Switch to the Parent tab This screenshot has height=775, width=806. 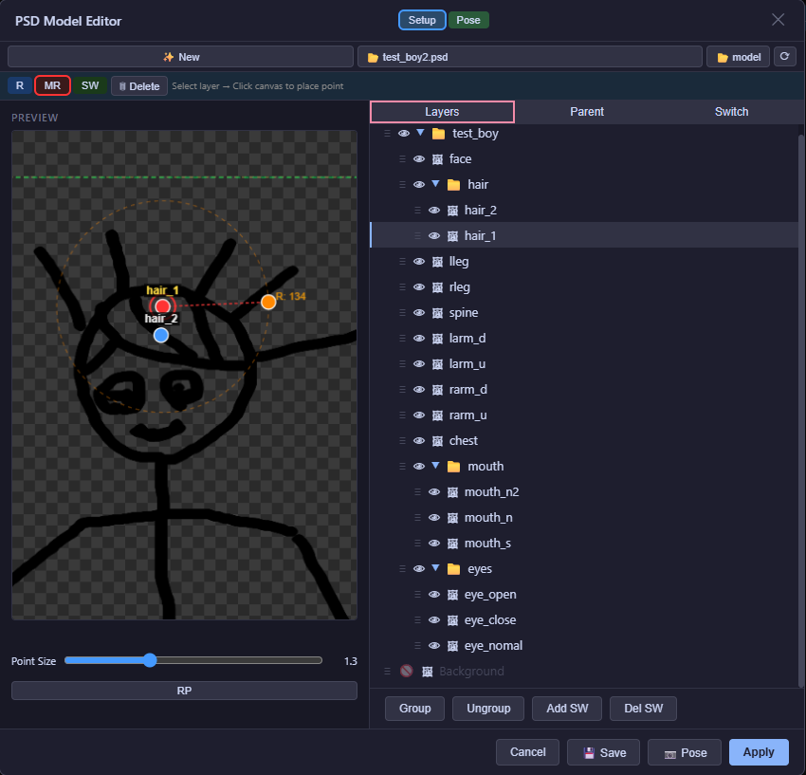[x=587, y=112]
